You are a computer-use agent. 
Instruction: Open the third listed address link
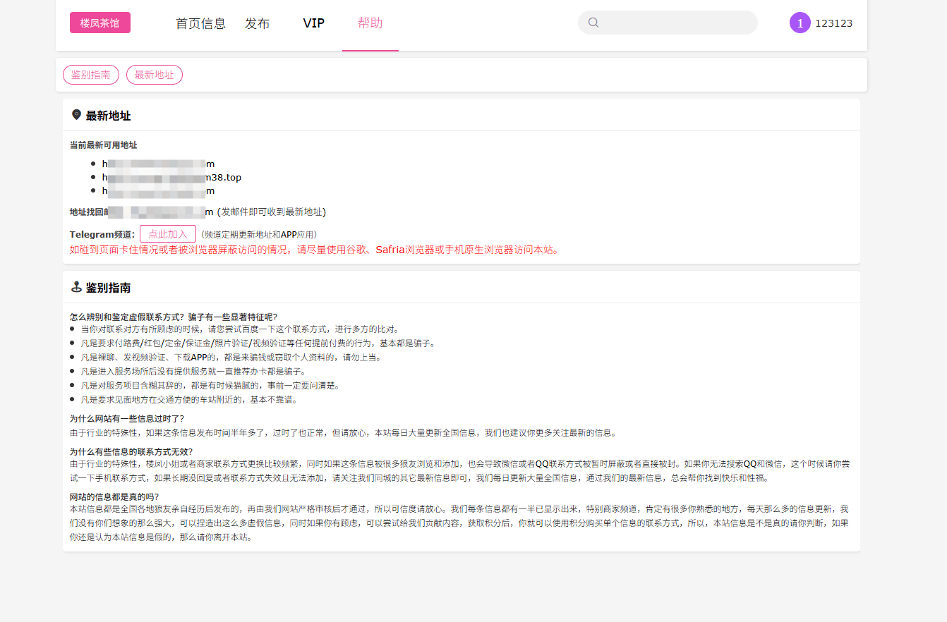pyautogui.click(x=158, y=190)
